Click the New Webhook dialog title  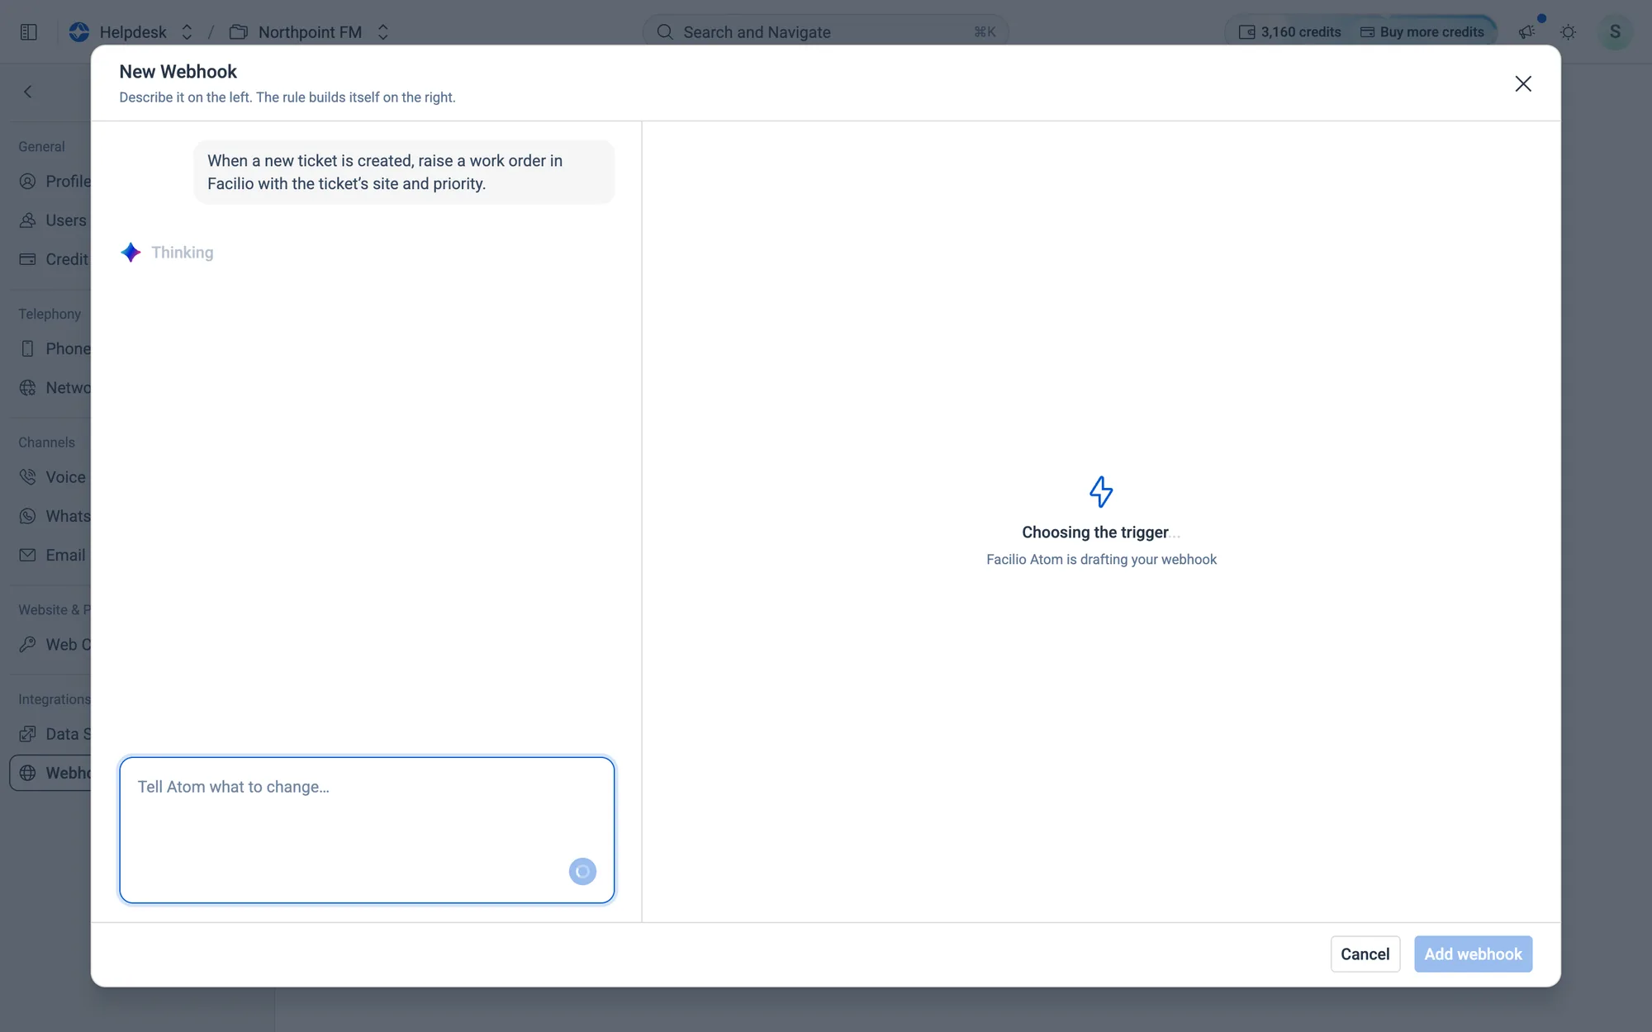tap(178, 72)
